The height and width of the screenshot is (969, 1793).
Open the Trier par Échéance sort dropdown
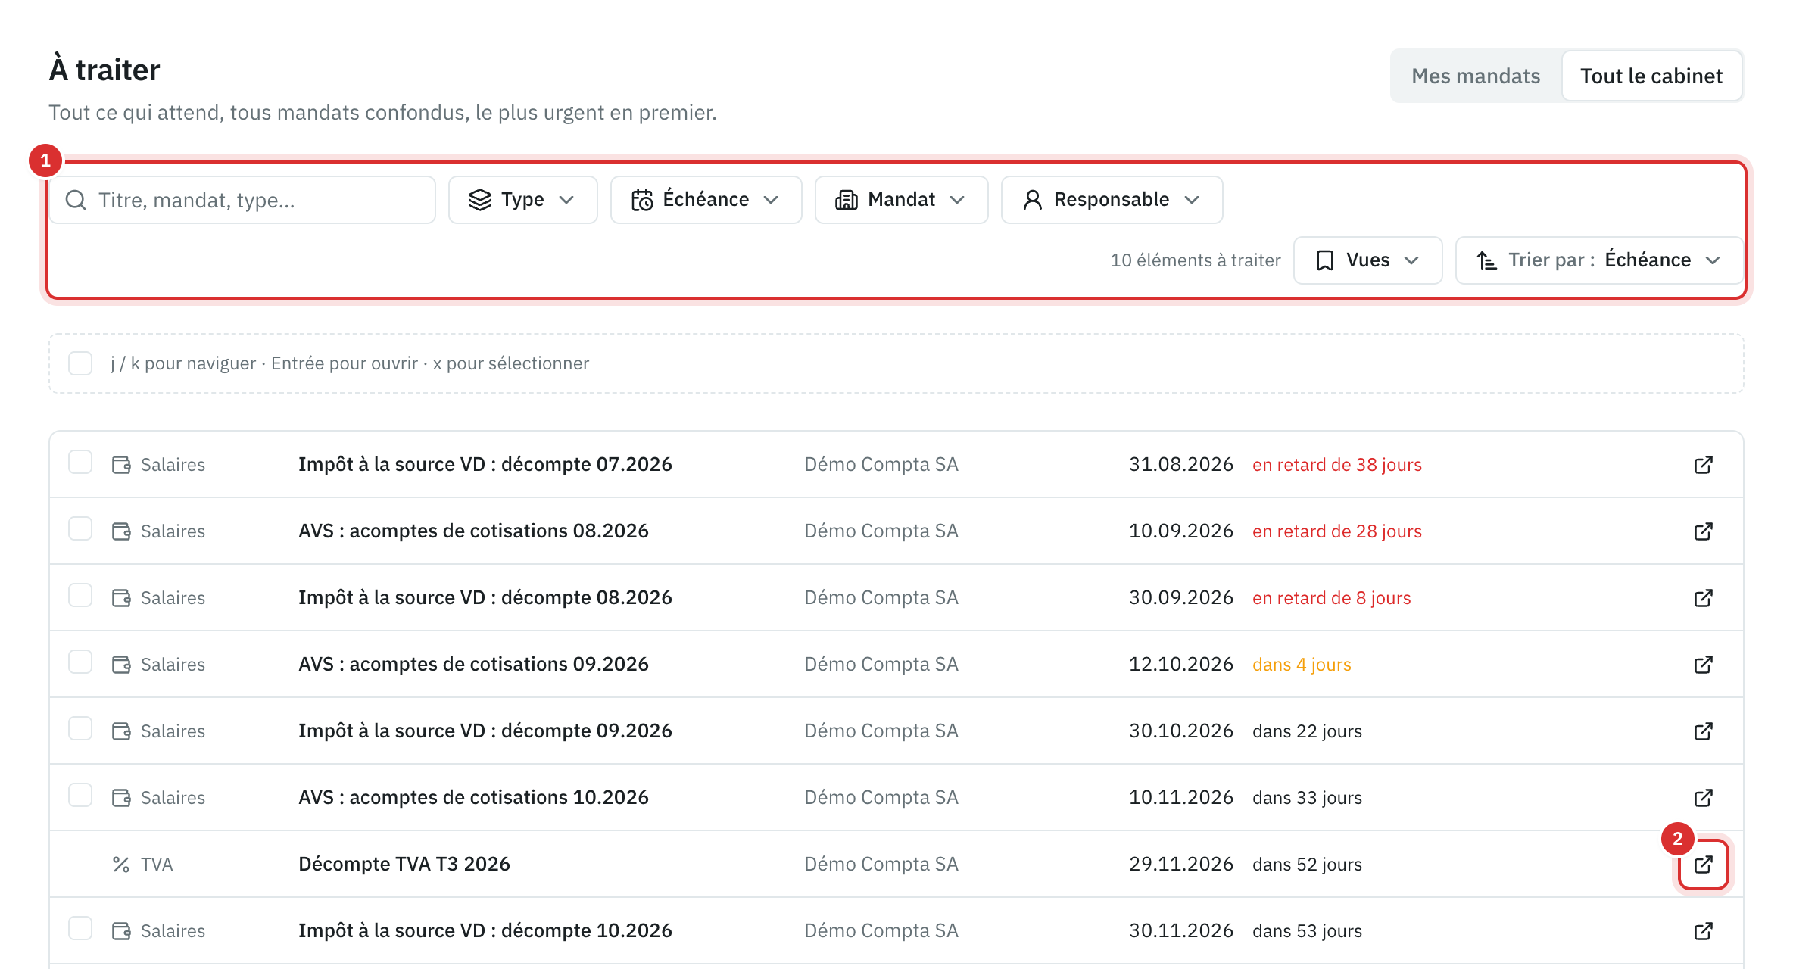[x=1598, y=260]
